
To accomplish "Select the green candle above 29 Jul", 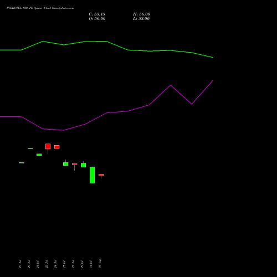I will point(84,165).
